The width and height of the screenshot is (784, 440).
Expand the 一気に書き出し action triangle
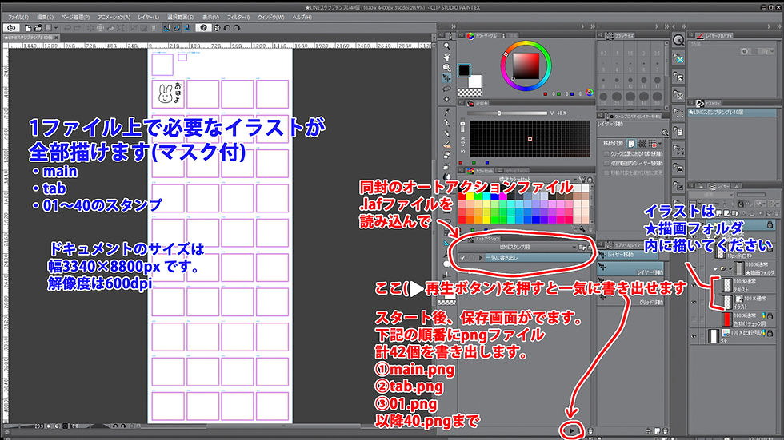[x=481, y=258]
